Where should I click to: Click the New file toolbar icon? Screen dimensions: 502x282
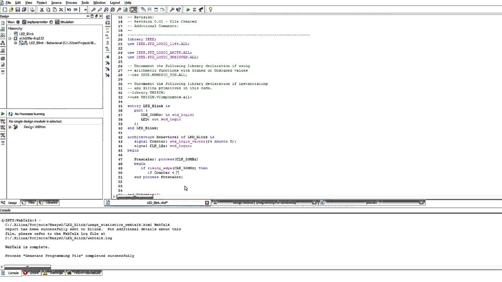pyautogui.click(x=4, y=9)
